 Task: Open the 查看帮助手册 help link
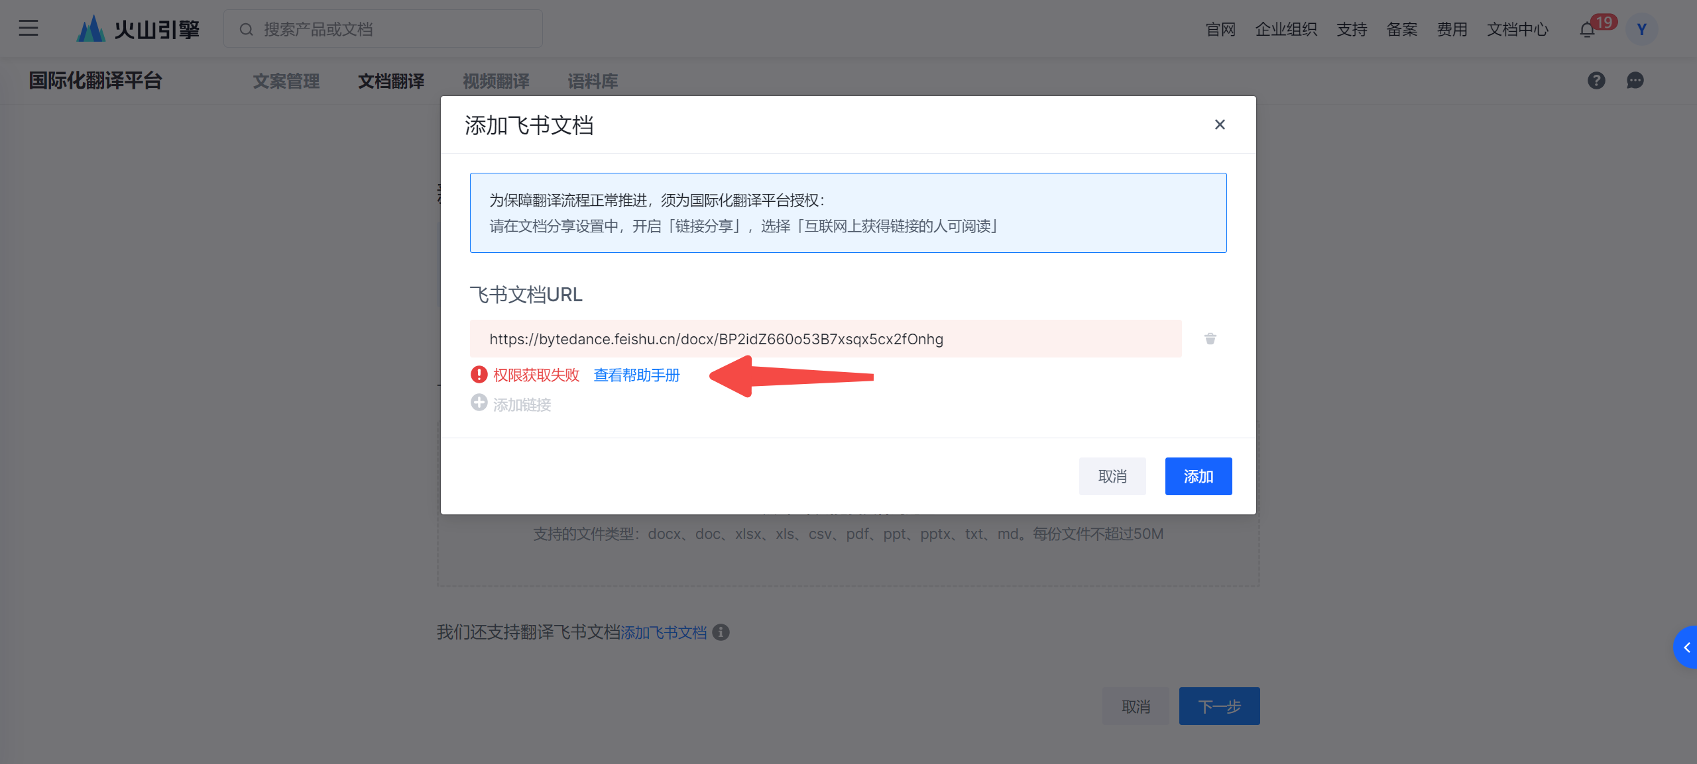coord(636,375)
